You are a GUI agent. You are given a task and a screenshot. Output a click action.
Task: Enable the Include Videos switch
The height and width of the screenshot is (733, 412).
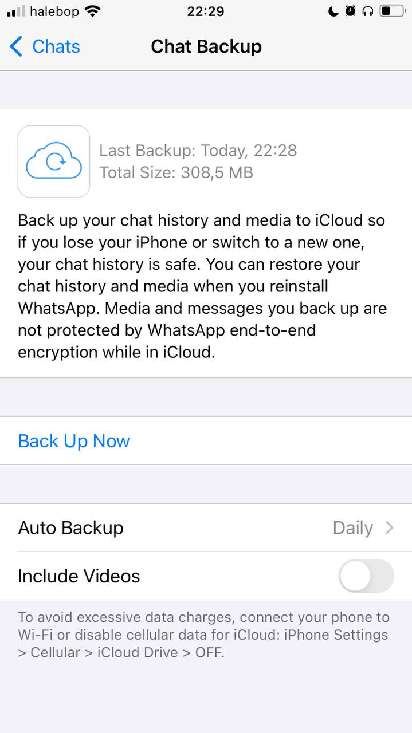point(366,576)
